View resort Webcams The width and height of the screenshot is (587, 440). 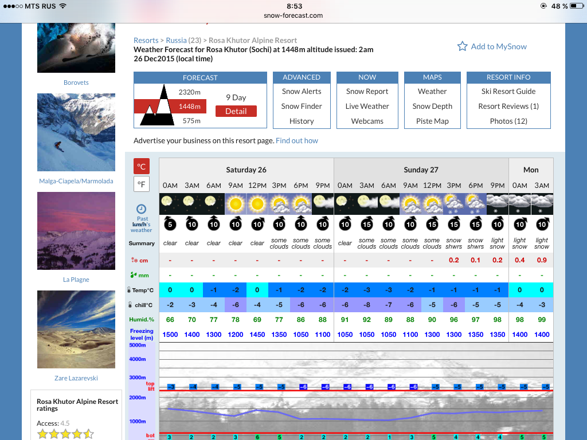(x=367, y=121)
